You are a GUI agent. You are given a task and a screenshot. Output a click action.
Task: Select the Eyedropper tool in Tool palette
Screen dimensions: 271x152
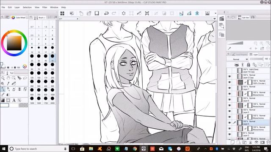tap(8, 84)
